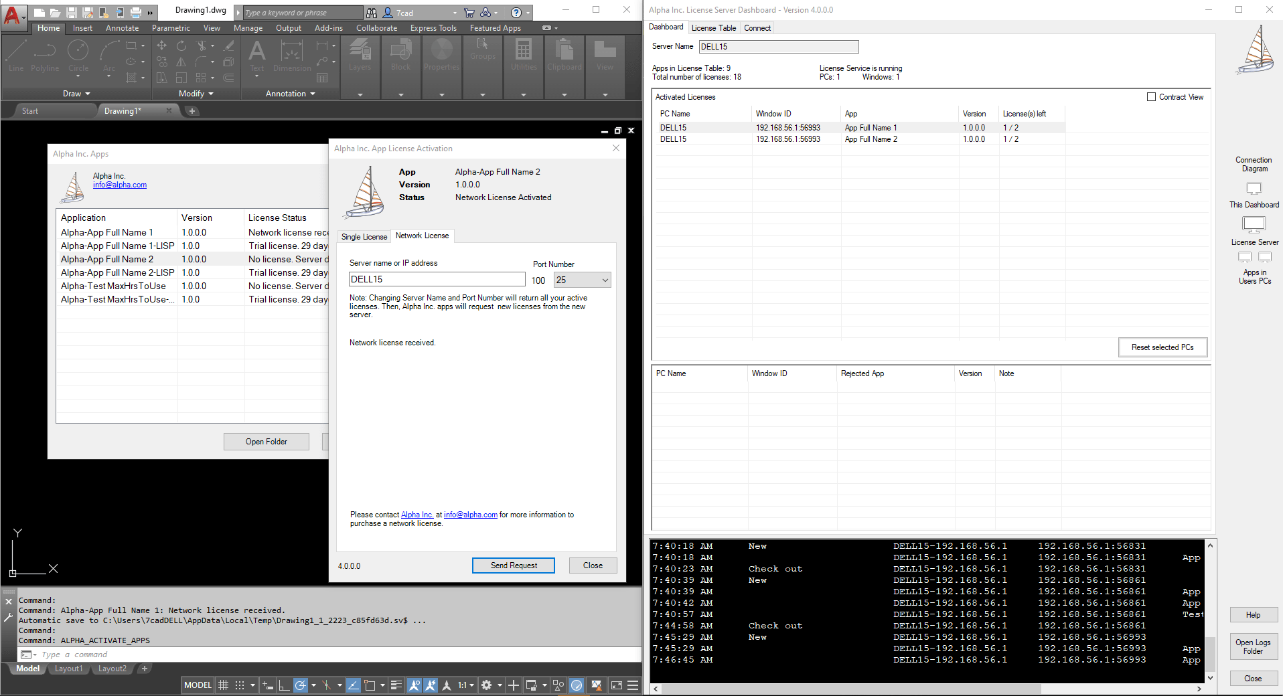Viewport: 1283px width, 696px height.
Task: Click the binoculars search icon in title bar
Action: (372, 13)
